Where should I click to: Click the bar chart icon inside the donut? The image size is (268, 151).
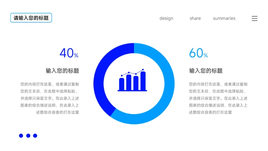(x=132, y=81)
